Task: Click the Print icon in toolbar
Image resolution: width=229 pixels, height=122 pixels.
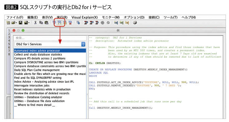Action: coord(135,23)
